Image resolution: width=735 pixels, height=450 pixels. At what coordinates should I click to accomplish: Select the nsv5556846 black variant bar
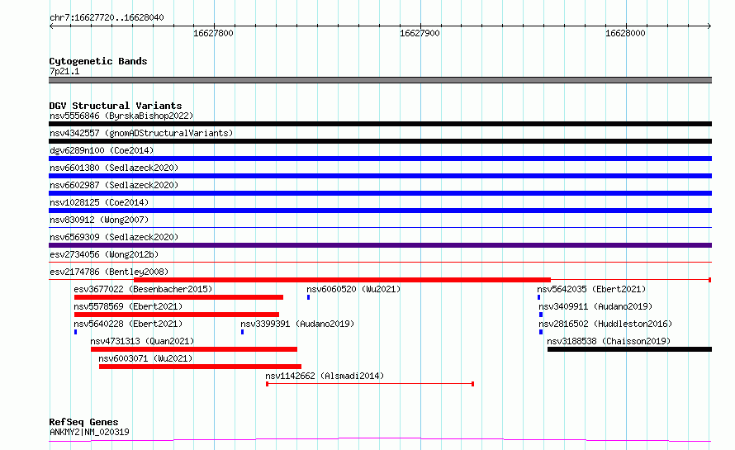click(380, 124)
